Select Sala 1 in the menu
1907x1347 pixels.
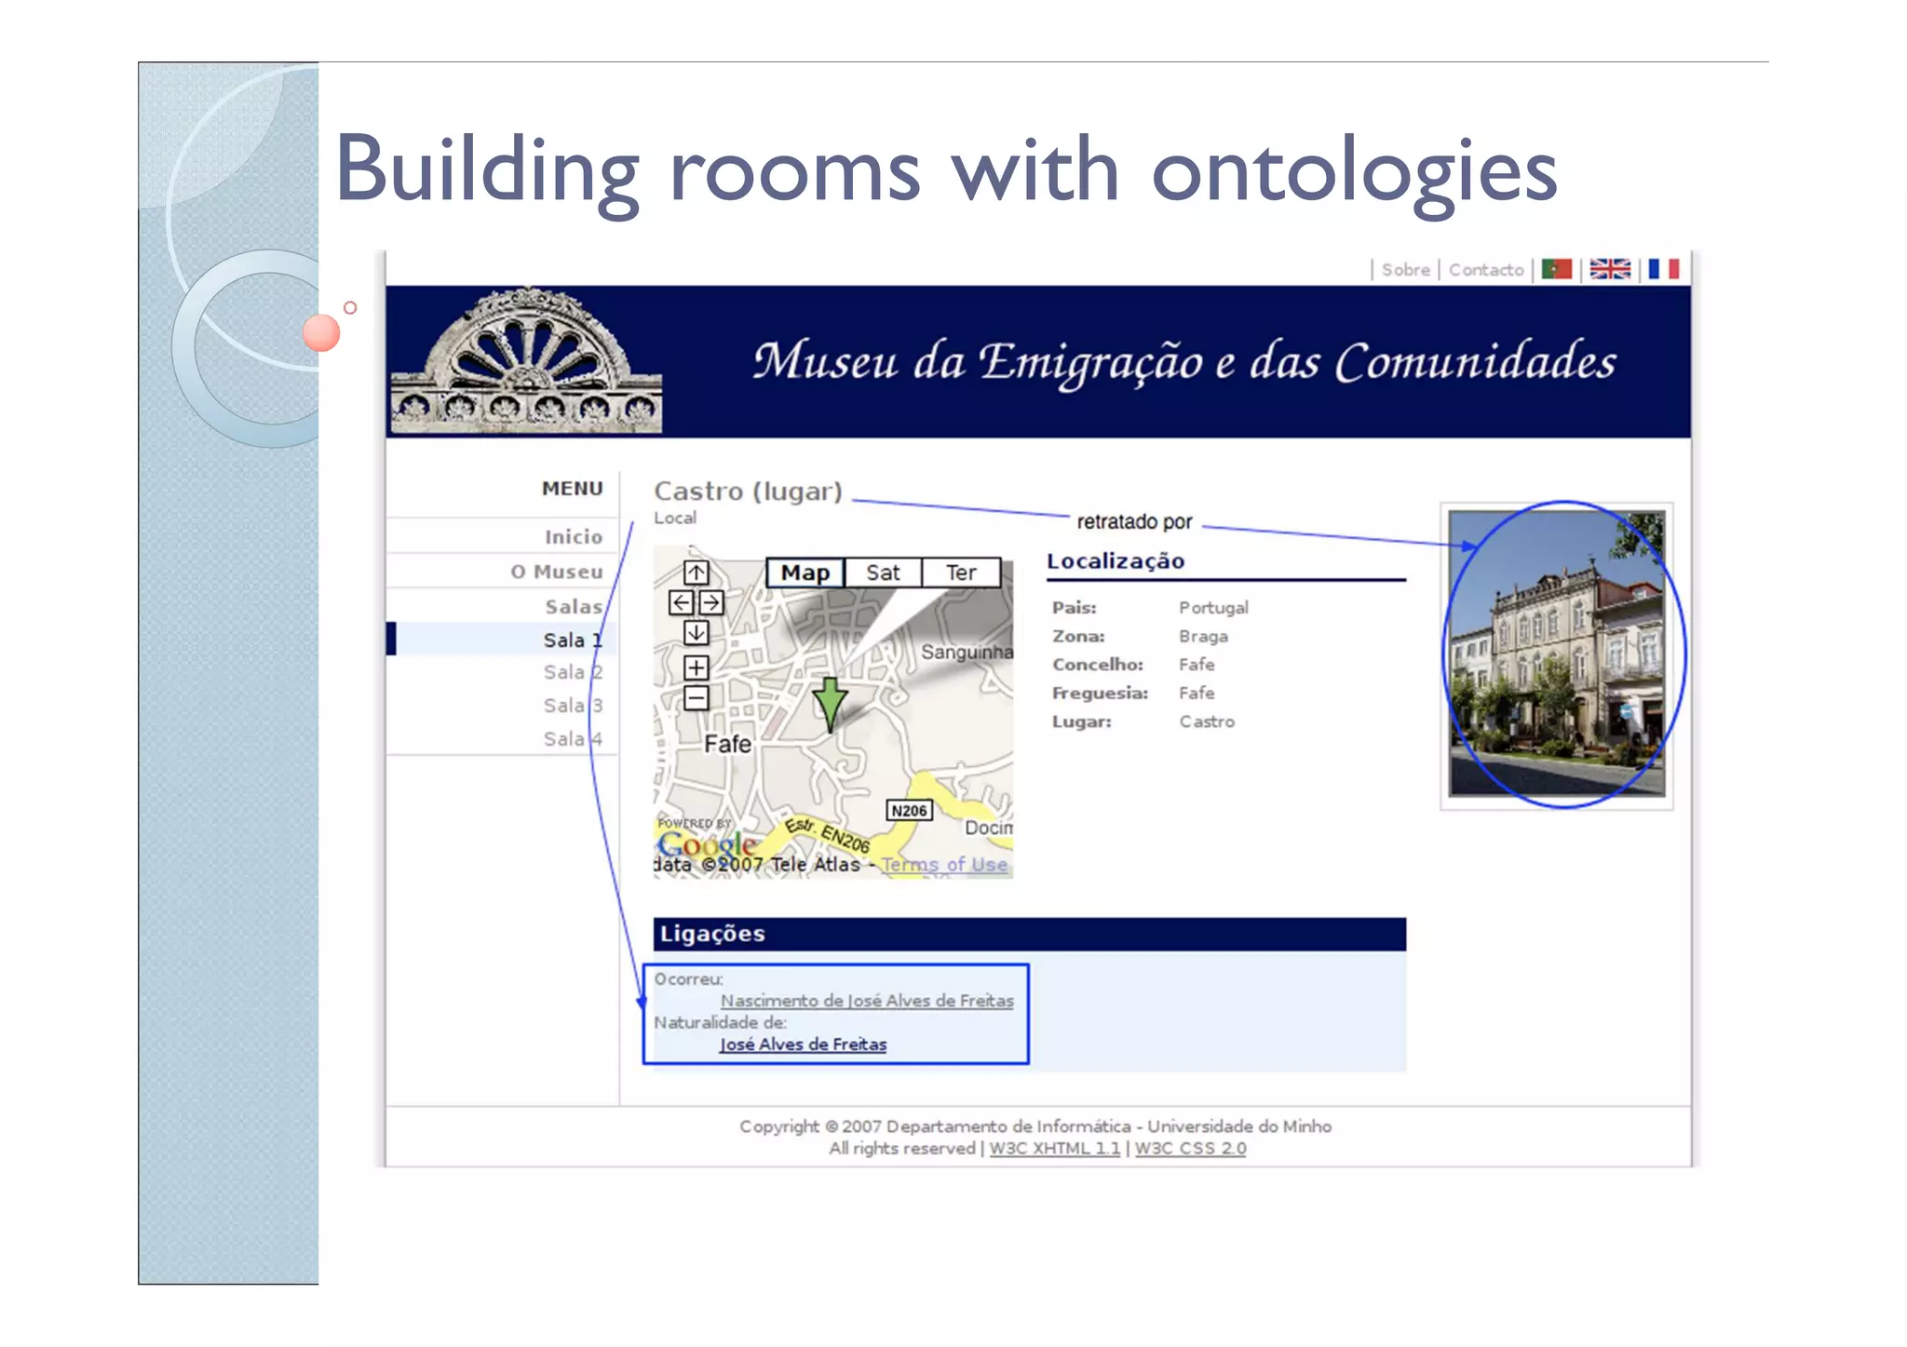pos(573,640)
